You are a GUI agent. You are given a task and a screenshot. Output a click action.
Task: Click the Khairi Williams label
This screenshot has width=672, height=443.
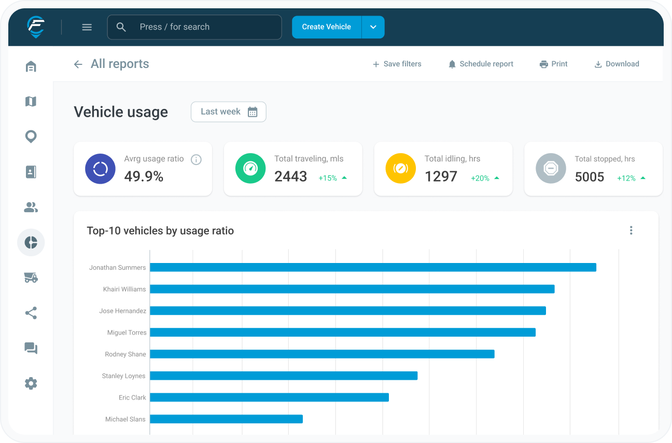[124, 289]
